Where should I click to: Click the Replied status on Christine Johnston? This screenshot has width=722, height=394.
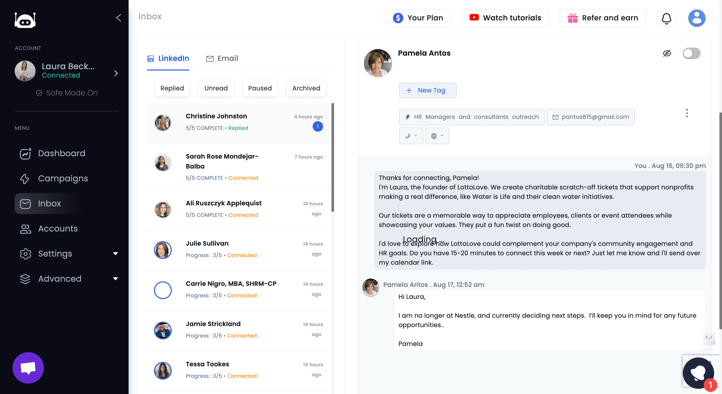coord(238,128)
